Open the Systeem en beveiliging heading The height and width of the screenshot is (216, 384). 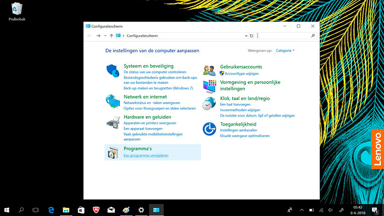tap(149, 66)
